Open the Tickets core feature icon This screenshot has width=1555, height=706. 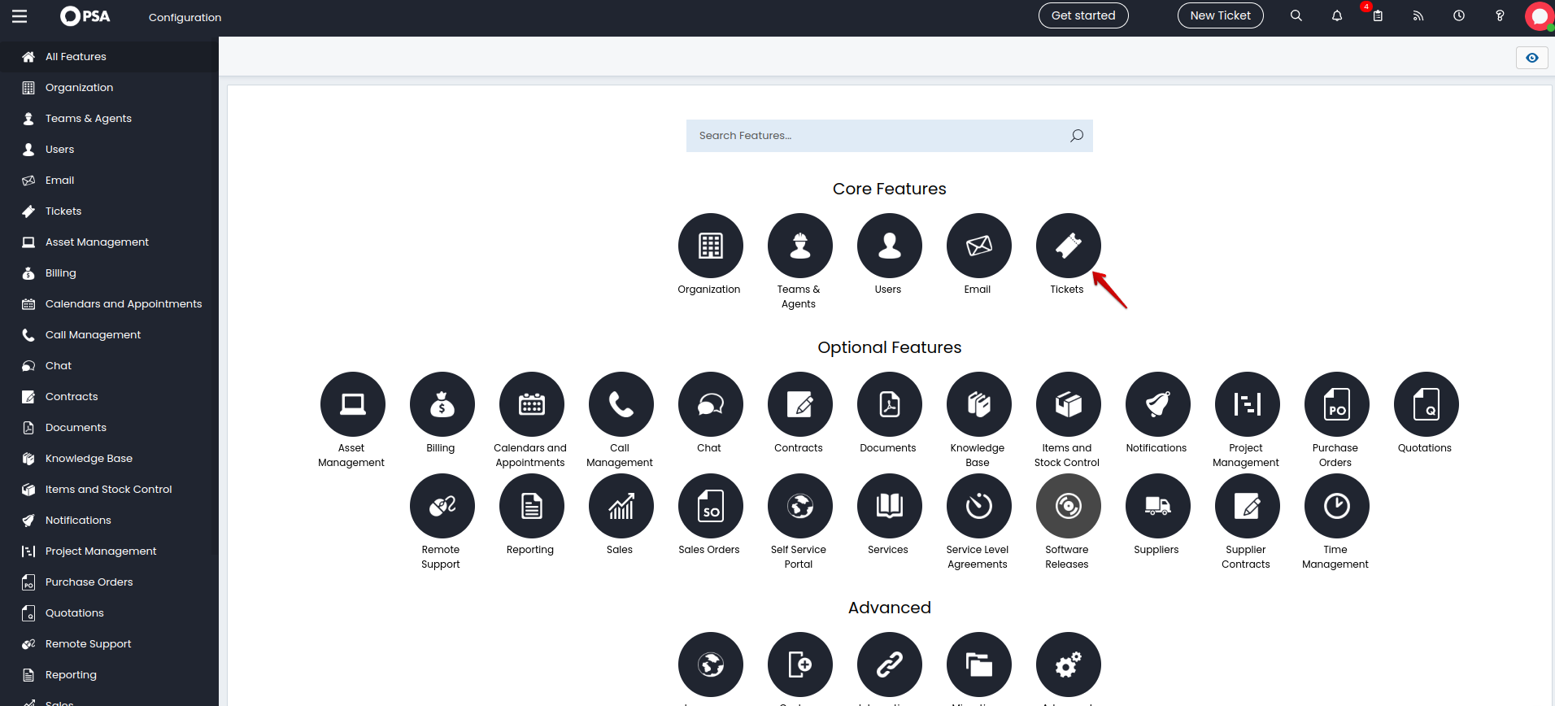[1068, 246]
